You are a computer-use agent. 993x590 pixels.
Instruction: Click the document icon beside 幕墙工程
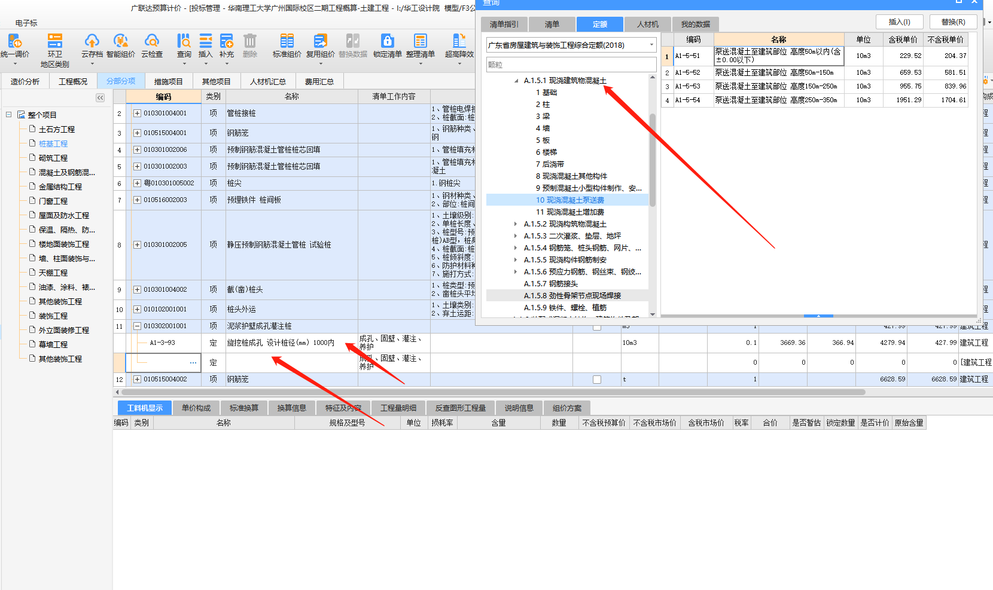coord(32,344)
